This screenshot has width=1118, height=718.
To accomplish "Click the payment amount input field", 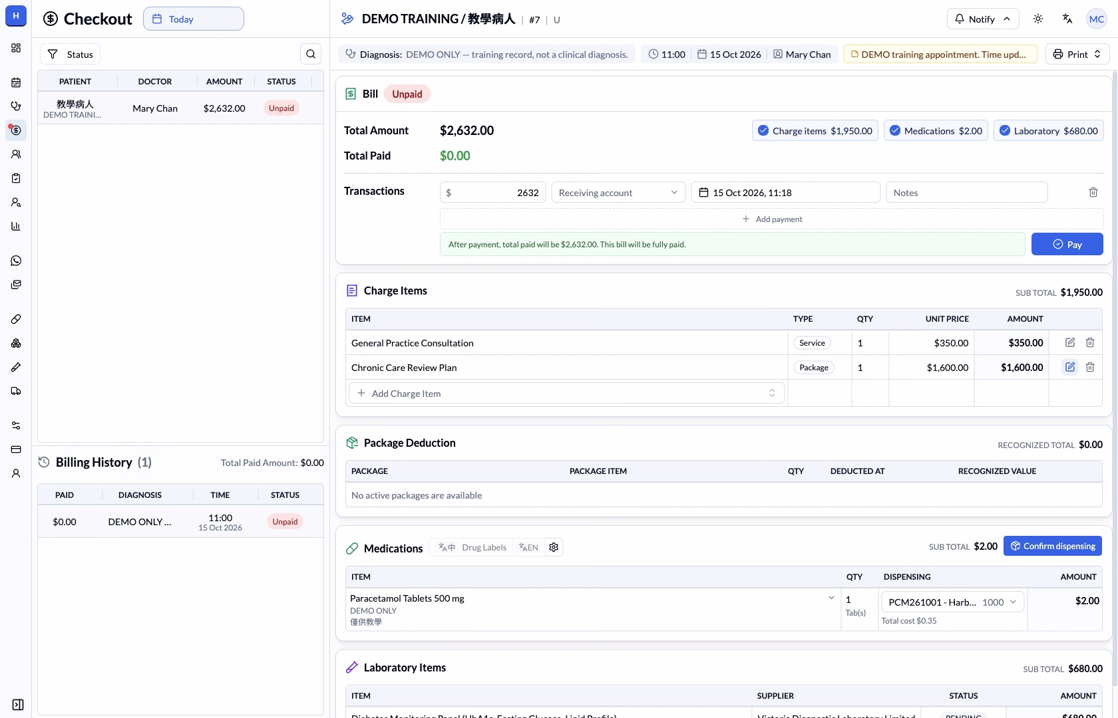I will (x=493, y=192).
